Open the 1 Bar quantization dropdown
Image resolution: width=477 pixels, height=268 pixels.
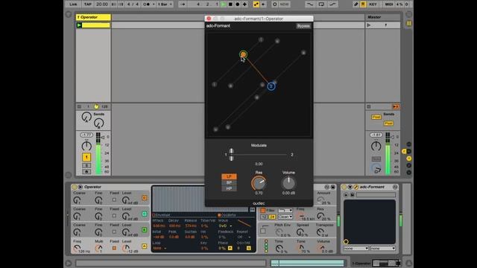click(x=165, y=4)
